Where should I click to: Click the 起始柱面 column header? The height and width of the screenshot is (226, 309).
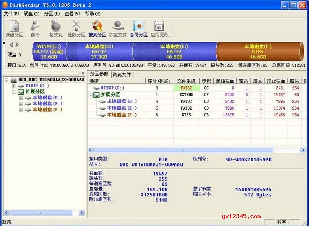click(225, 81)
